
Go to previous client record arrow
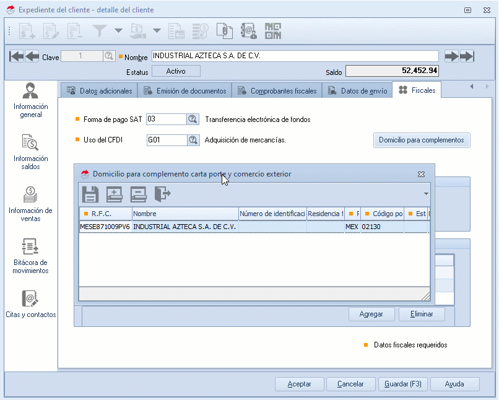[32, 56]
